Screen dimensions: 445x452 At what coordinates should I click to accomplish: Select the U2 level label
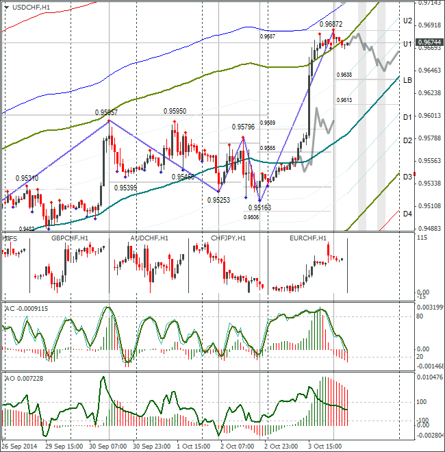point(407,21)
